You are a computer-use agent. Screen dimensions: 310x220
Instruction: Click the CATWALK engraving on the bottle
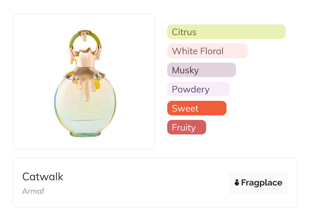85,114
